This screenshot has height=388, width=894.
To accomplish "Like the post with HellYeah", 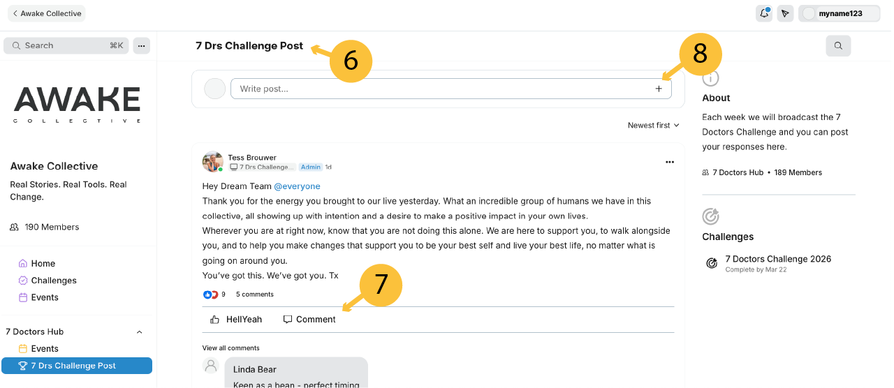I will click(236, 320).
